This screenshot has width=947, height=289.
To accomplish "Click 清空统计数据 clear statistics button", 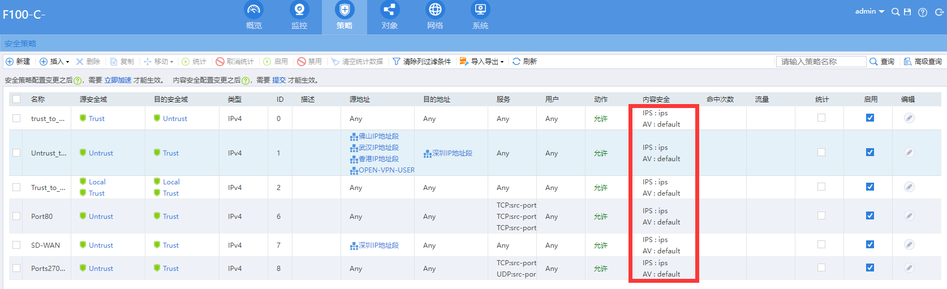I will coord(358,62).
